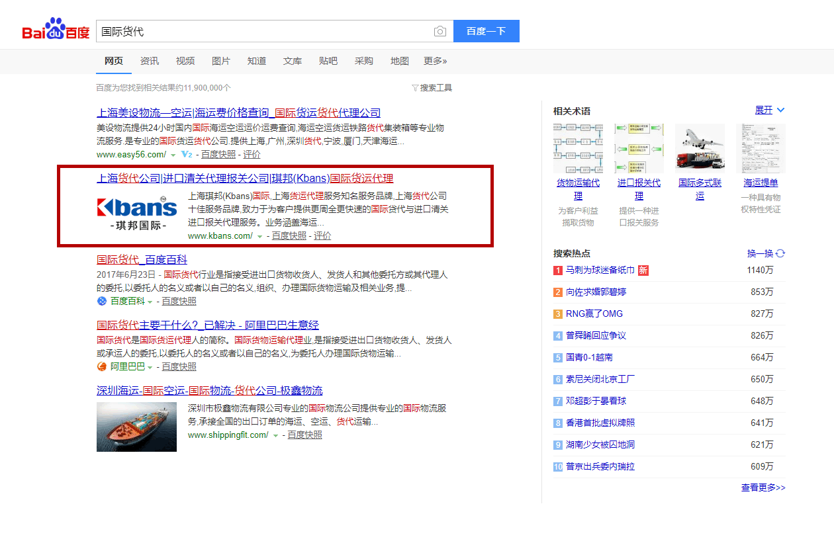Viewport: 834px width, 547px height.
Task: Click 进口报关代理 diagram thumbnail
Action: (639, 148)
